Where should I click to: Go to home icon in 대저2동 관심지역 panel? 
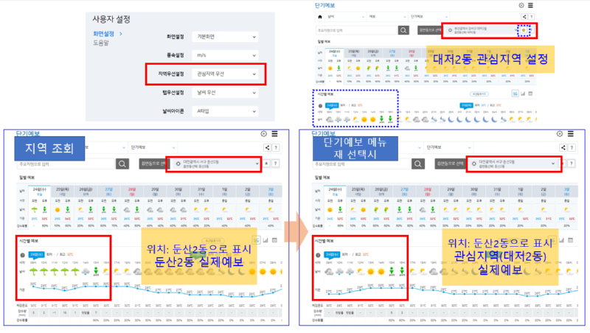coord(320,16)
